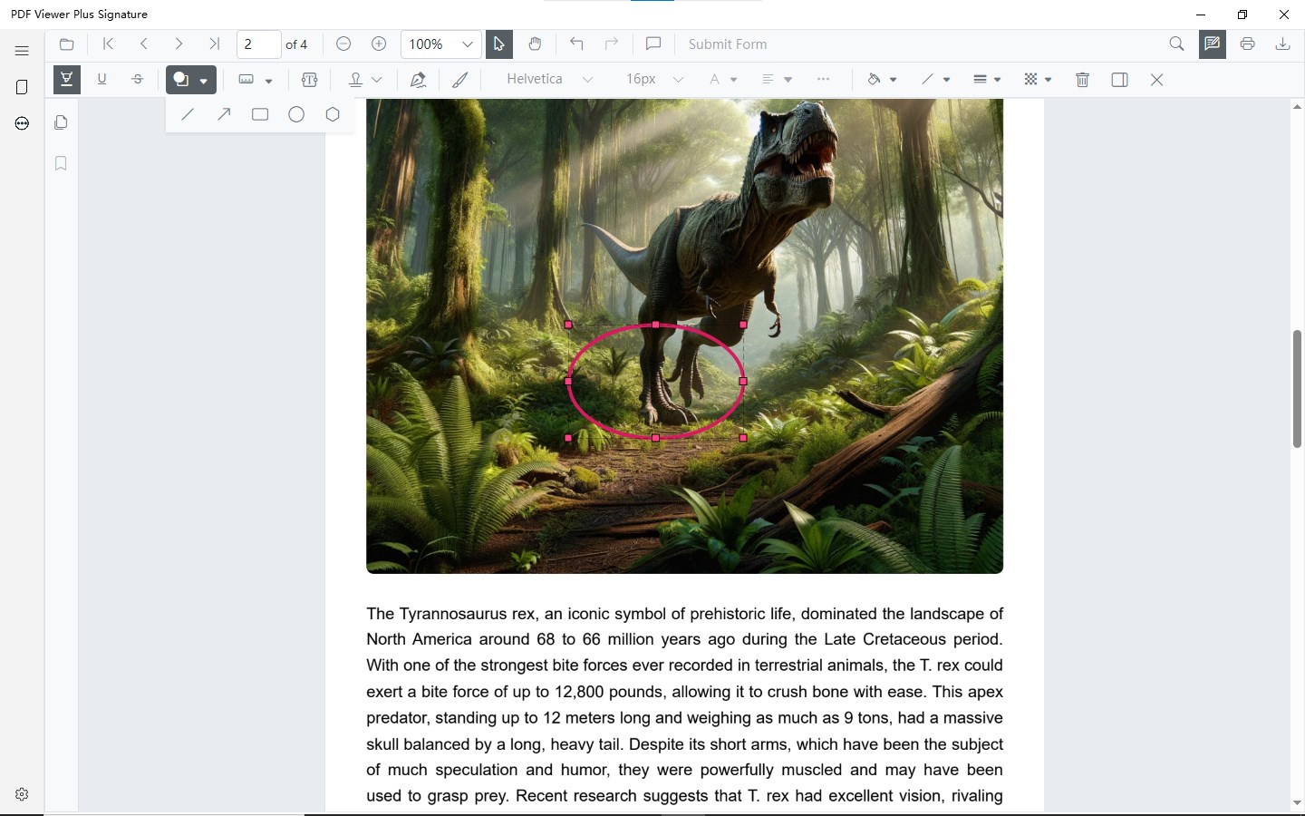Toggle the strikethrough annotation tool
1305x816 pixels.
click(x=138, y=80)
